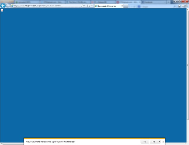Click the compatibility view icon in address bar
The width and height of the screenshot is (189, 145).
[x=87, y=6]
